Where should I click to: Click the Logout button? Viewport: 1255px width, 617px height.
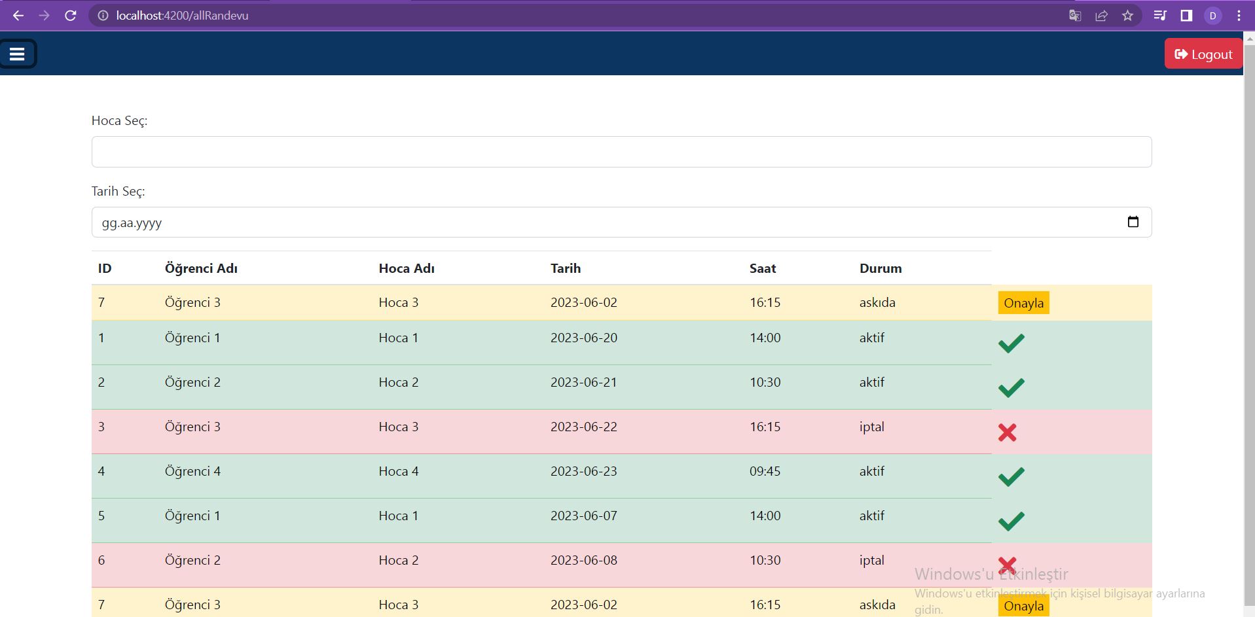click(1203, 54)
